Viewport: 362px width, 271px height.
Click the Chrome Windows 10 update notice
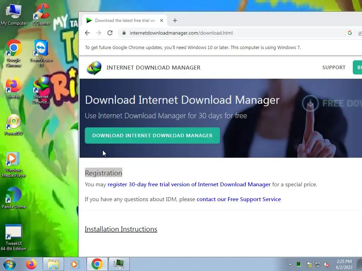click(193, 48)
